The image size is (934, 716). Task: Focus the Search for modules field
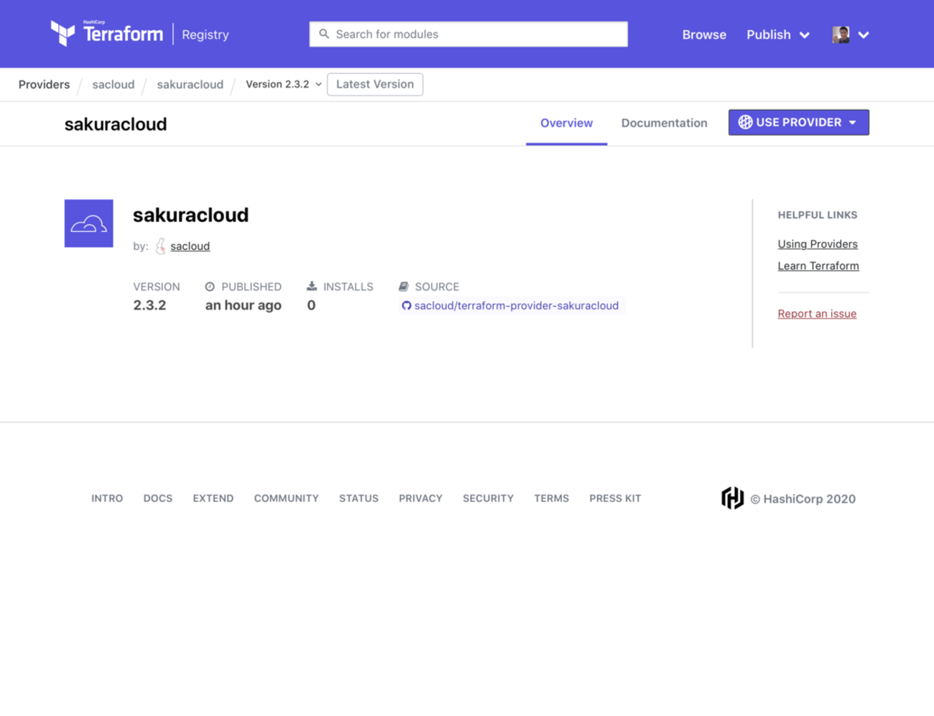tap(468, 34)
